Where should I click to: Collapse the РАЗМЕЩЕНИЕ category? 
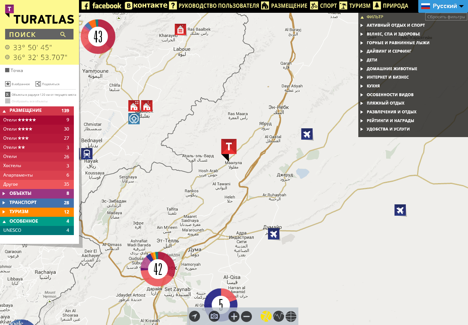click(37, 111)
